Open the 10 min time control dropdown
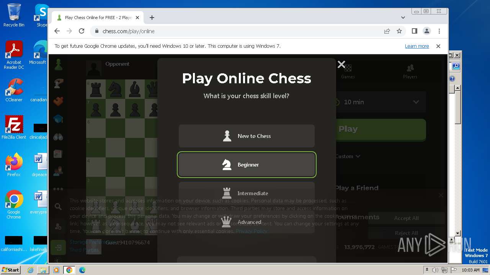 [381, 102]
